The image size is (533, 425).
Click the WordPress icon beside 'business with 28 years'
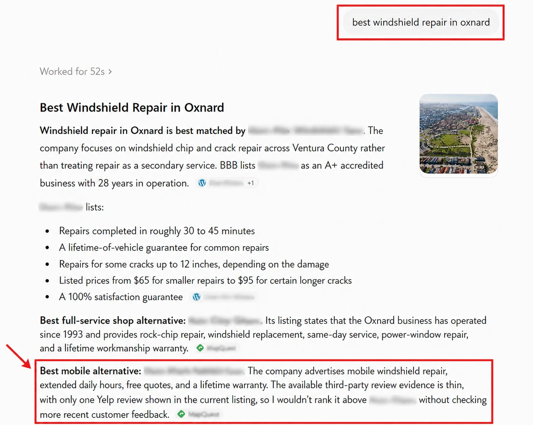pyautogui.click(x=202, y=183)
